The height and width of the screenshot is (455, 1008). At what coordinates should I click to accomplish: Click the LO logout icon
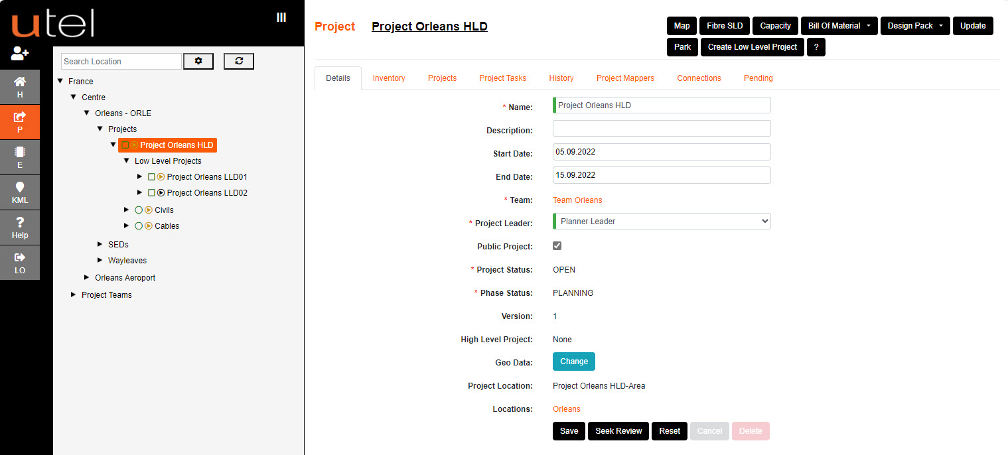click(20, 263)
